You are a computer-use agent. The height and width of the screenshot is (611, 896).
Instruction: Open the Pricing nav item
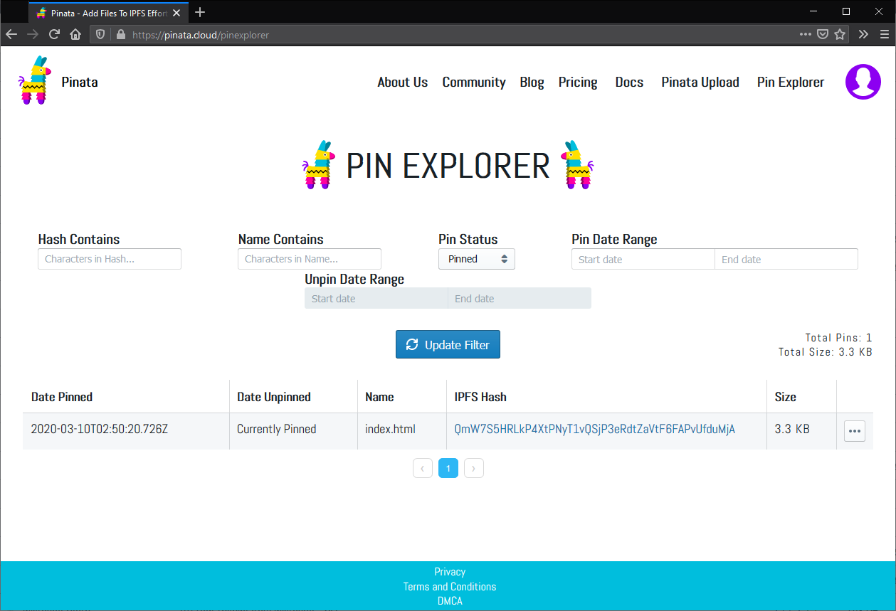click(x=578, y=82)
